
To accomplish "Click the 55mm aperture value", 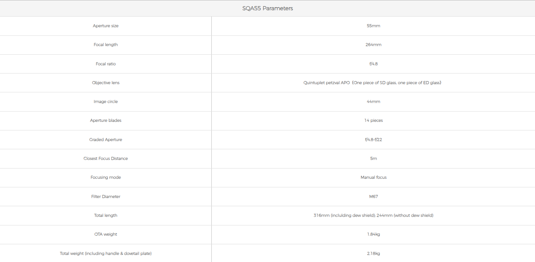I will (373, 26).
